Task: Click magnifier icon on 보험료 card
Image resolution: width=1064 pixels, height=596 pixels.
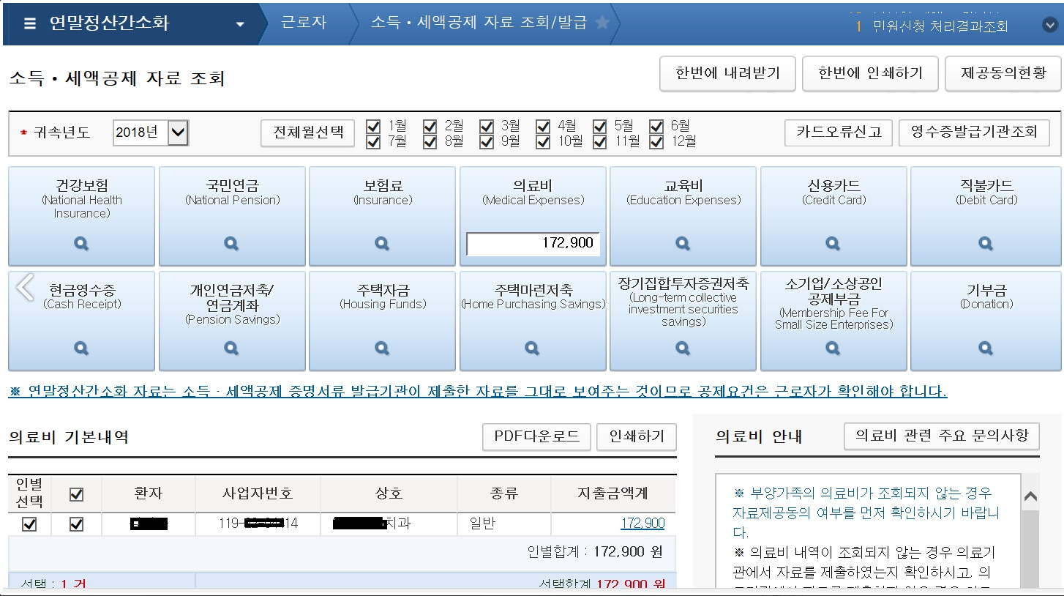Action: (381, 244)
